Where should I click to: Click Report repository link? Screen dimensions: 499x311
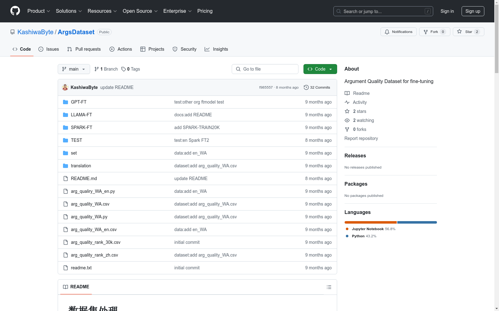point(361,138)
